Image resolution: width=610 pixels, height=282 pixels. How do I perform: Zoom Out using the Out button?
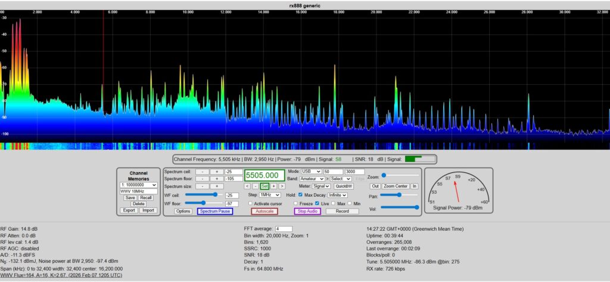click(375, 186)
